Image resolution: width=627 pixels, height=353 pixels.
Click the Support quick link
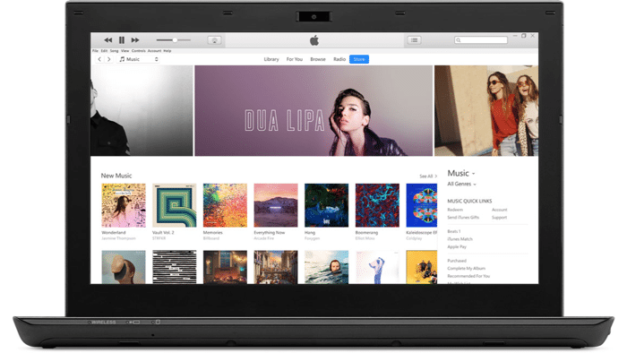click(500, 218)
